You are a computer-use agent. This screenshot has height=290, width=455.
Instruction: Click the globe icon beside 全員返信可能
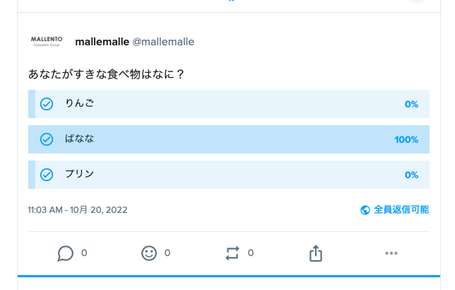pyautogui.click(x=365, y=210)
